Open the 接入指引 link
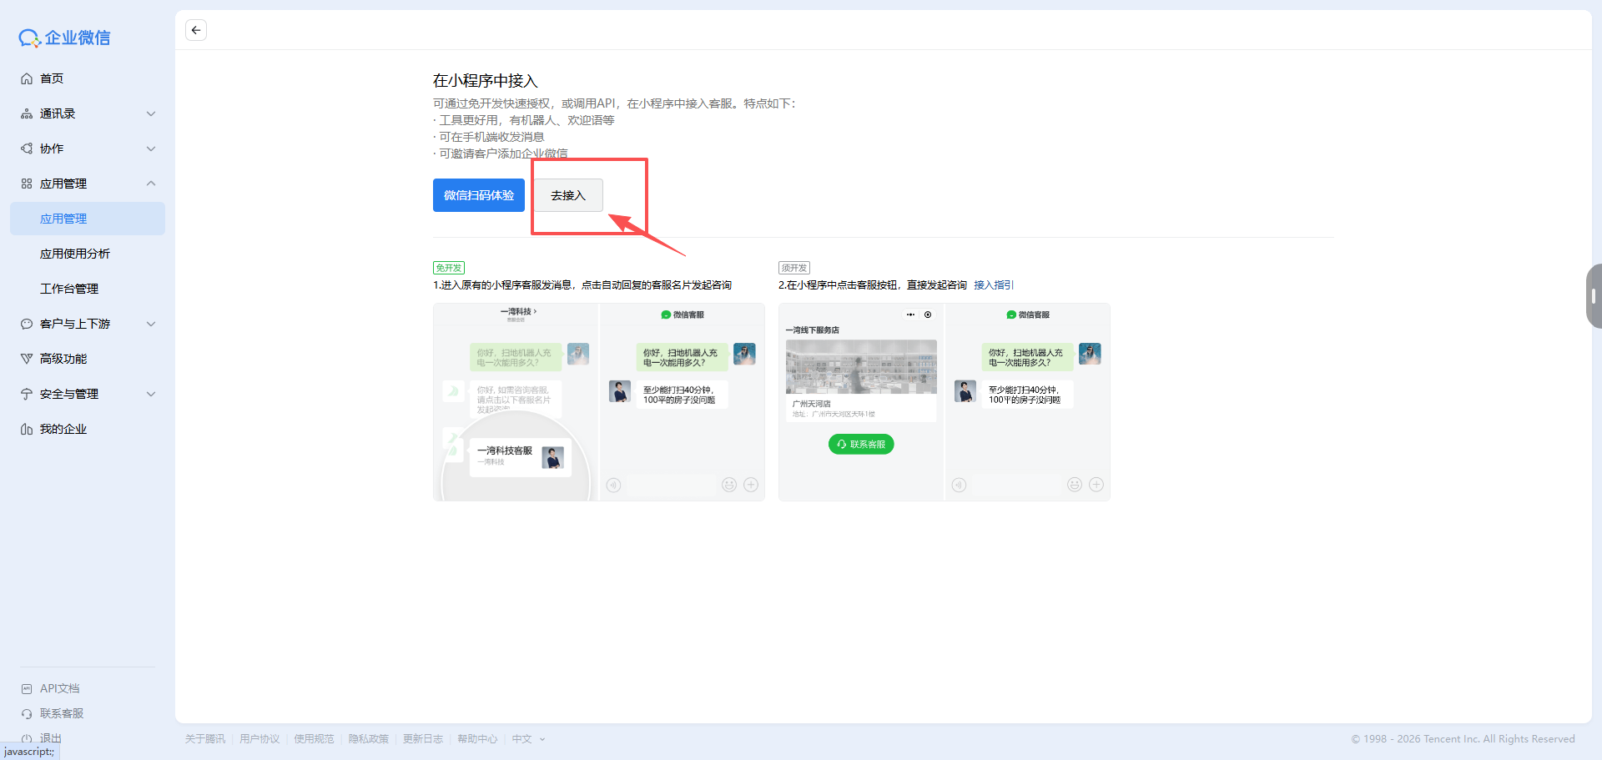 click(x=994, y=285)
